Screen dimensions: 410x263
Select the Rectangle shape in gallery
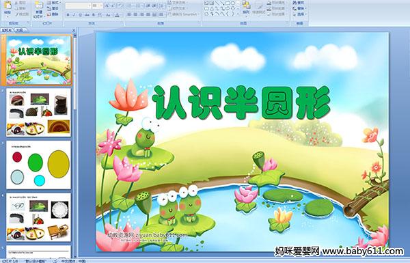tap(228, 3)
